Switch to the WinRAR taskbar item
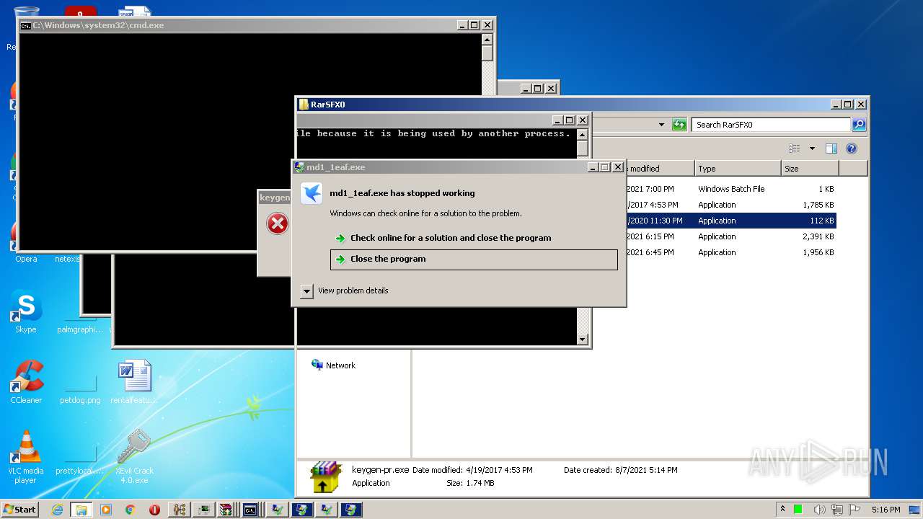The height and width of the screenshot is (519, 923). coord(226,510)
